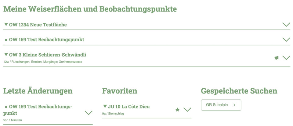Screen dimensions: 293x126
Task: Click the arrow icon in GR Subalpin button
Action: [233, 105]
